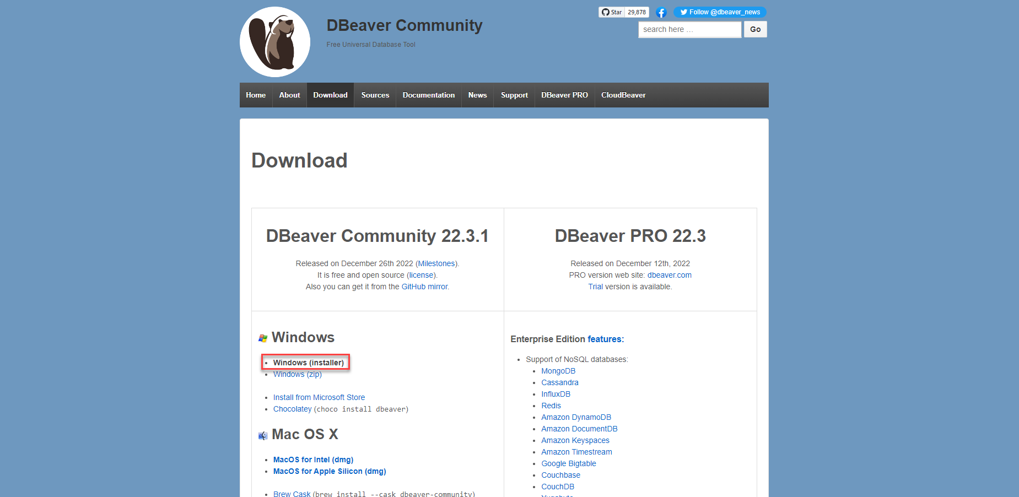Screen dimensions: 1019x497
Task: Download MacOS for Apple Silicon (dmg)
Action: click(330, 471)
